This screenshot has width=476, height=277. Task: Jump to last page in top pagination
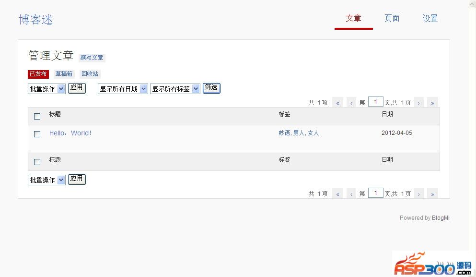click(432, 103)
